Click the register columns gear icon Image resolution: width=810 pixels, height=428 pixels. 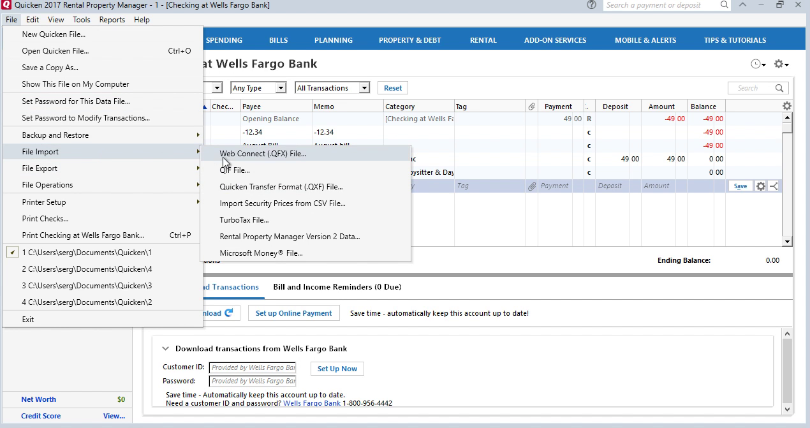[786, 107]
